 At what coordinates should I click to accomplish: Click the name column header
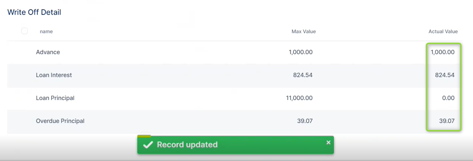pyautogui.click(x=46, y=32)
